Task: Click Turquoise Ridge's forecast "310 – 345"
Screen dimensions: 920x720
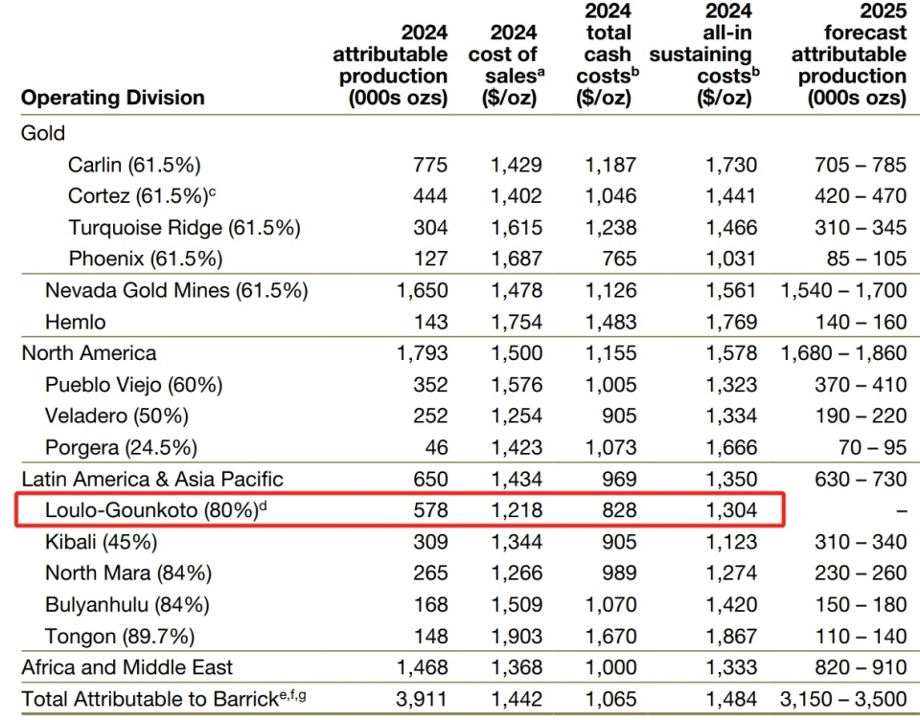Action: point(861,228)
